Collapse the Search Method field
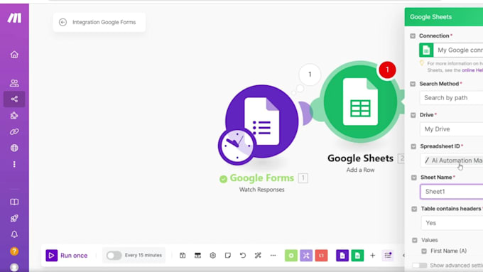The height and width of the screenshot is (272, 483). (413, 84)
